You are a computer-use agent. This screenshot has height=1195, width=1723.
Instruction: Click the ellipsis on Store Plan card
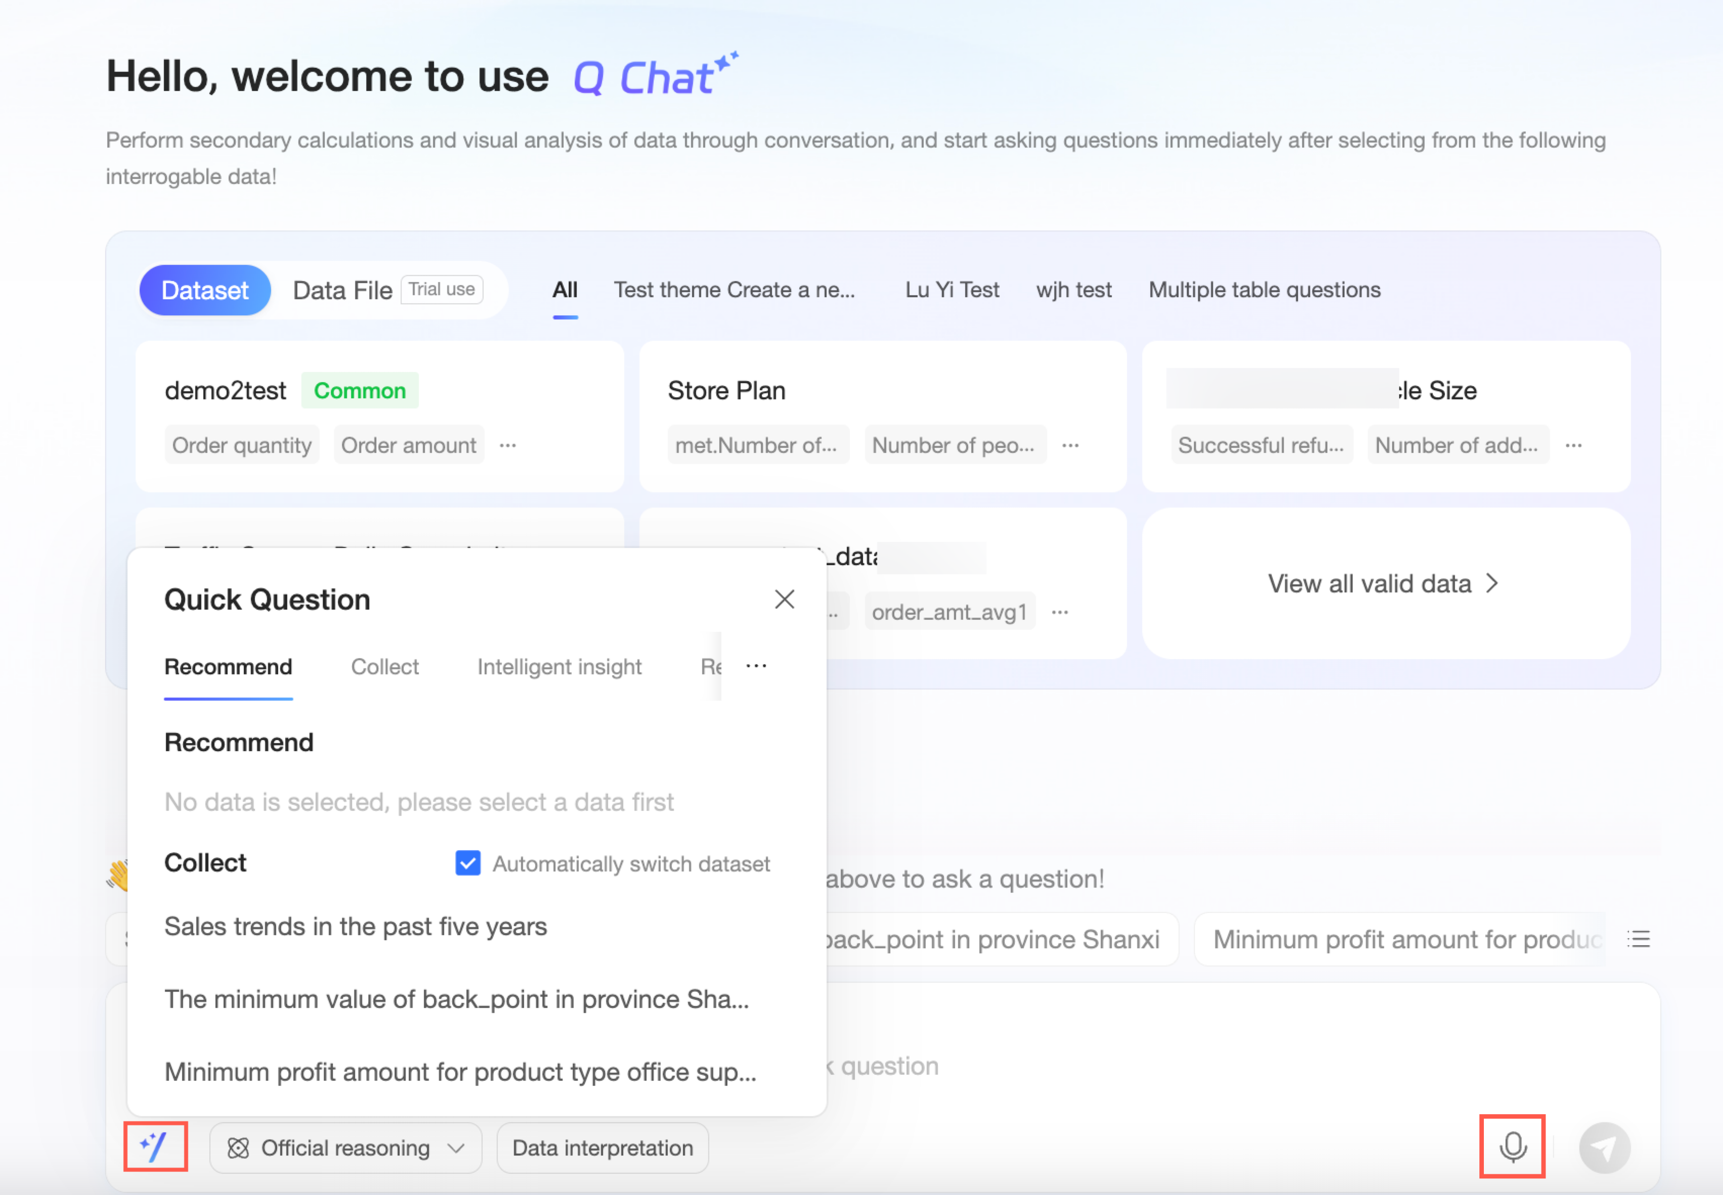click(x=1070, y=445)
